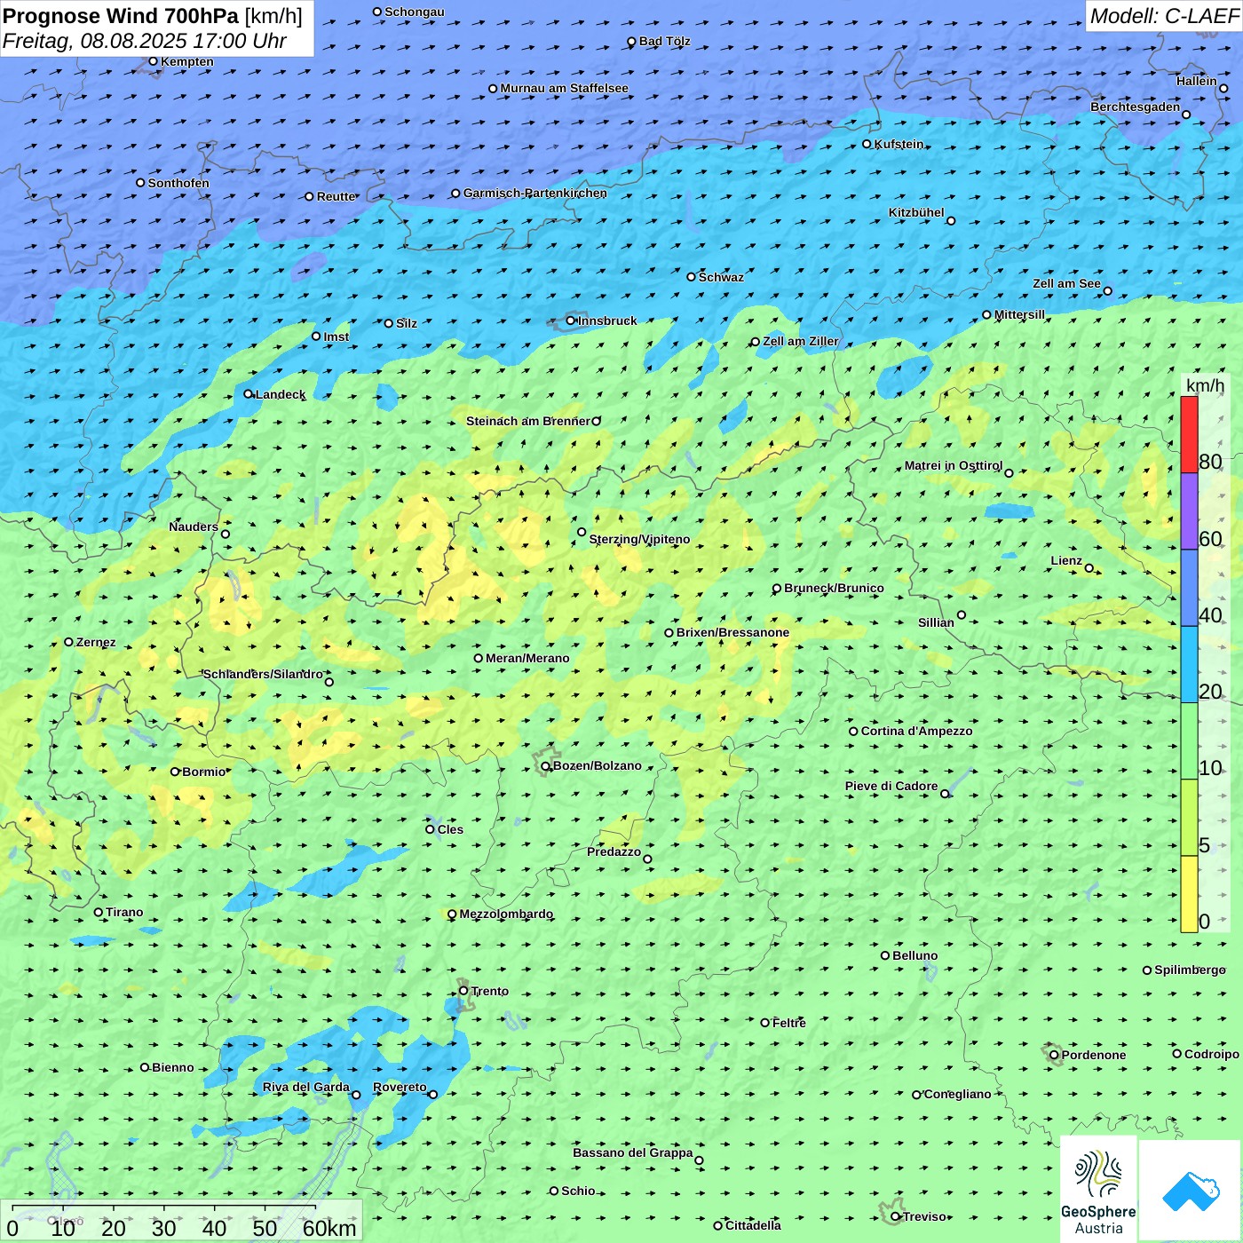Click the Zell am See label

(1066, 283)
